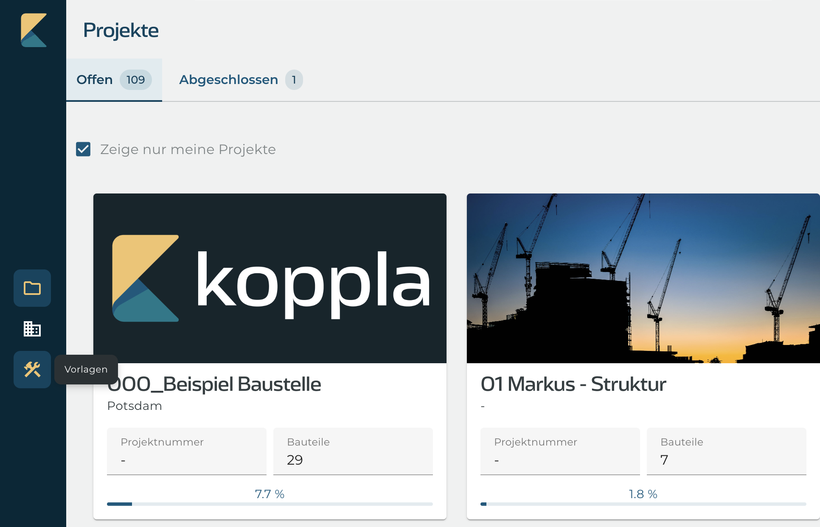Open '000_Beispiel Baustelle' project title
Screen dimensions: 820x527
point(214,384)
